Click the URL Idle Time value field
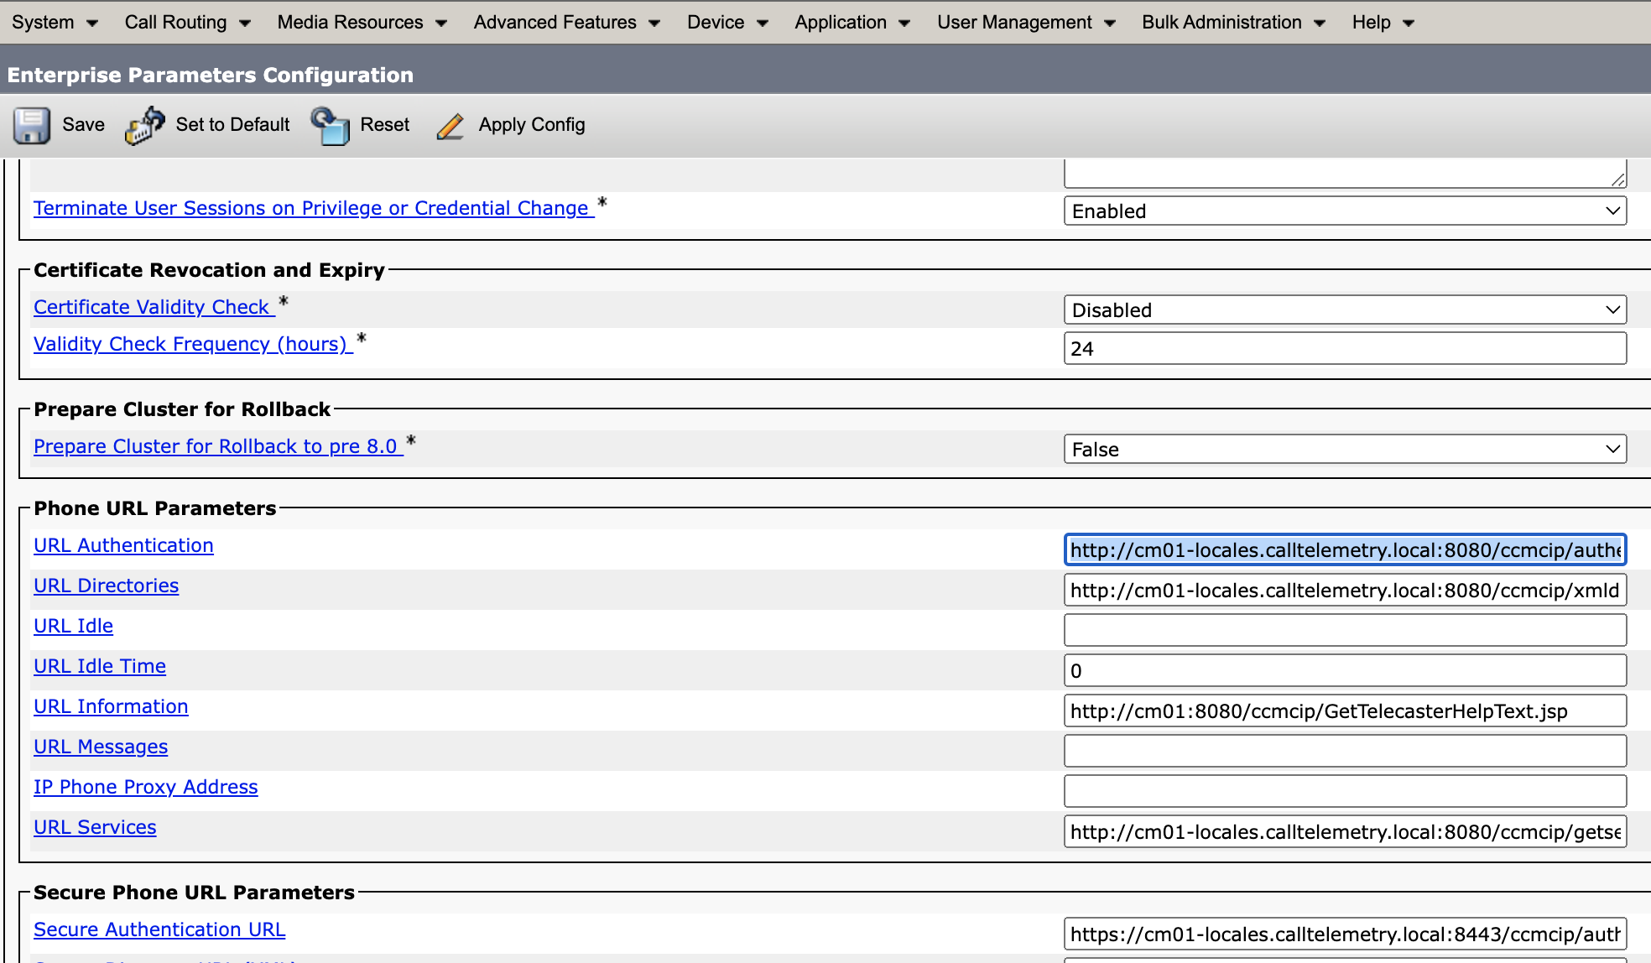Screen dimensions: 1651x963 click(1344, 670)
